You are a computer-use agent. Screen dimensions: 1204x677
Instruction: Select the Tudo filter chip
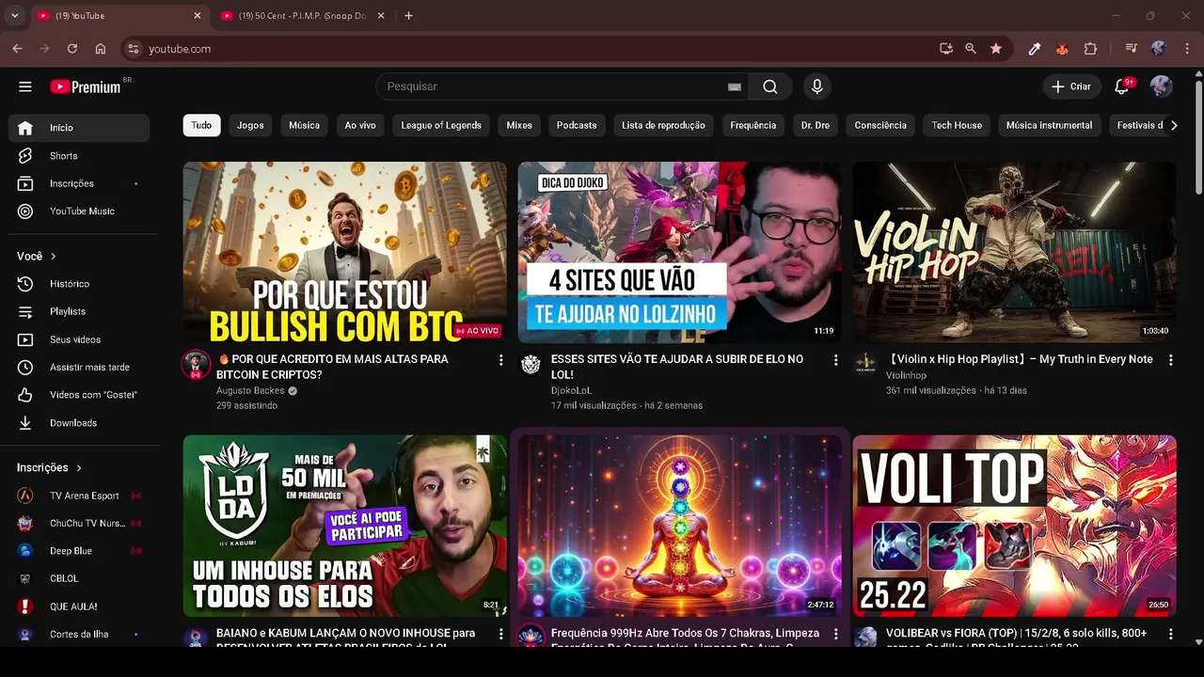[201, 125]
